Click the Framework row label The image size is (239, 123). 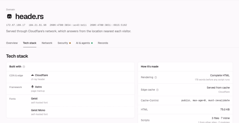(16, 87)
